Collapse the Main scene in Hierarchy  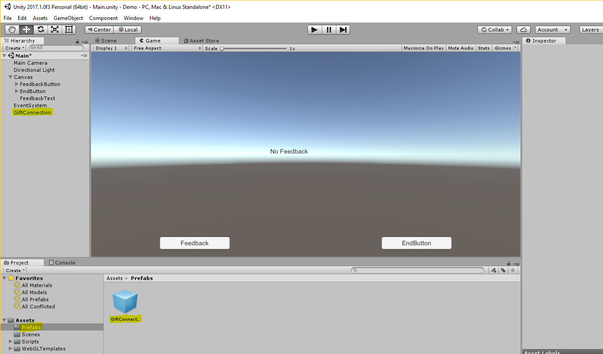tap(4, 56)
